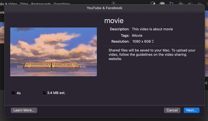Switch to the Backgrounds tab
Viewport: 208px width, 121px height.
41,4
